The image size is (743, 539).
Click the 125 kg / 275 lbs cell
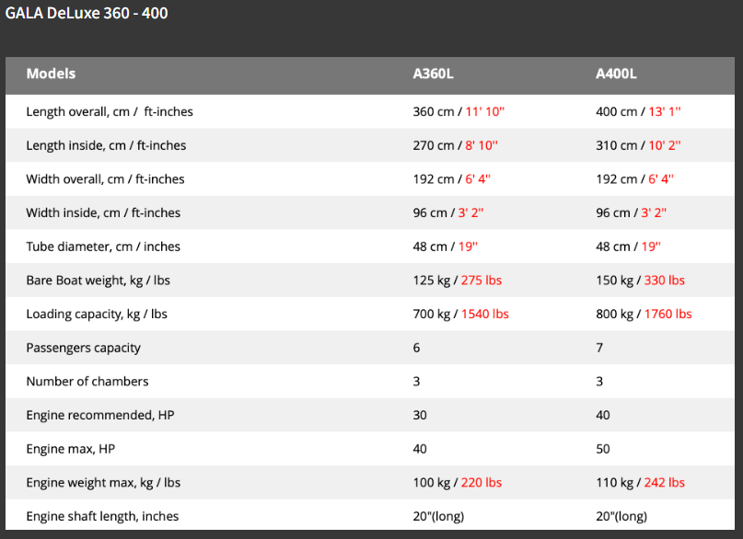tap(457, 280)
